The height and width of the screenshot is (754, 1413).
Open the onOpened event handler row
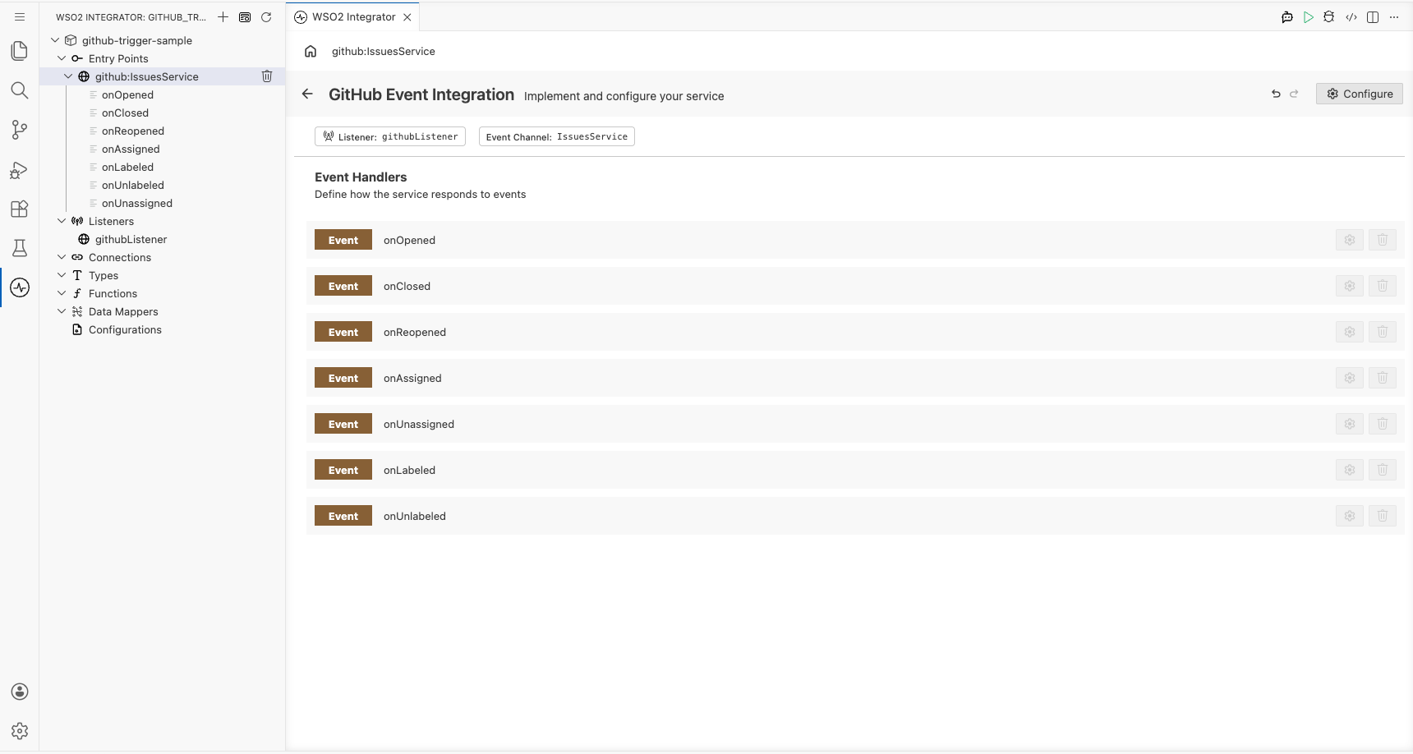coord(855,240)
